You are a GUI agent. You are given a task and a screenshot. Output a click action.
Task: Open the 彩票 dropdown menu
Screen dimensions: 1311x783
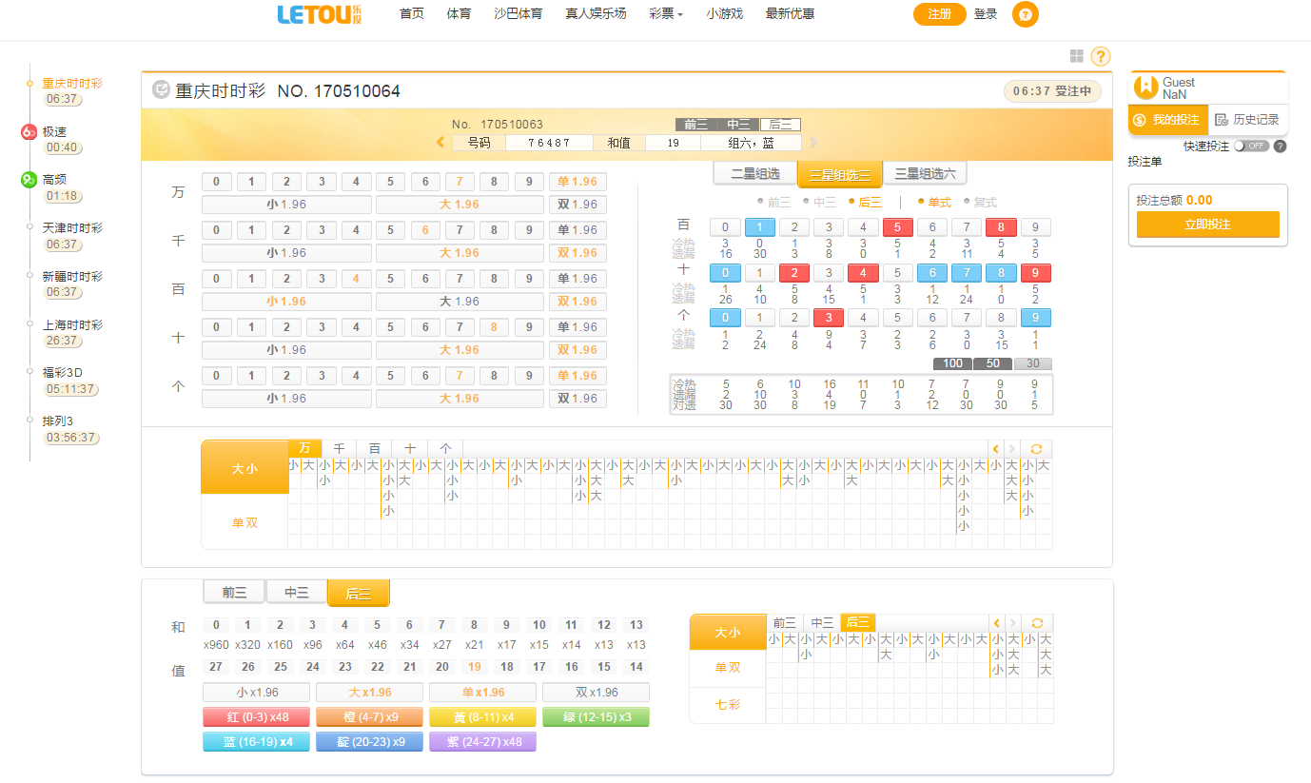click(x=666, y=14)
